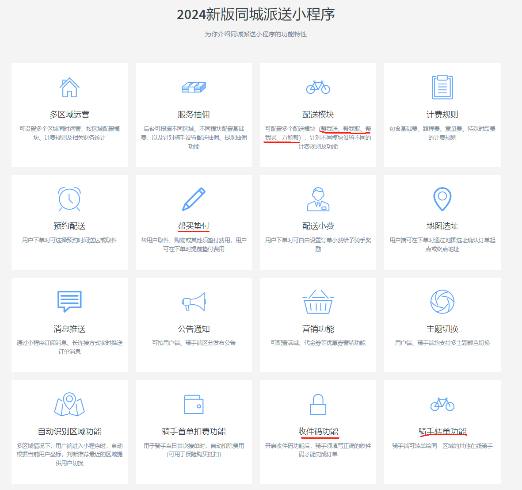Click the bicycle icon above 骑手转单功能
Image resolution: width=522 pixels, height=490 pixels.
point(442,404)
